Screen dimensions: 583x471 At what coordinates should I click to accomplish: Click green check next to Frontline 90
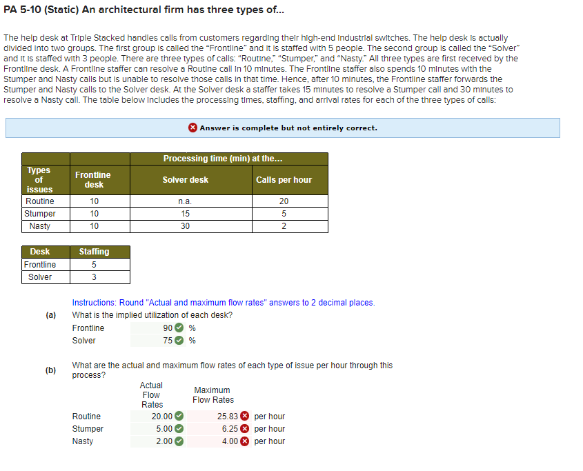click(x=179, y=328)
